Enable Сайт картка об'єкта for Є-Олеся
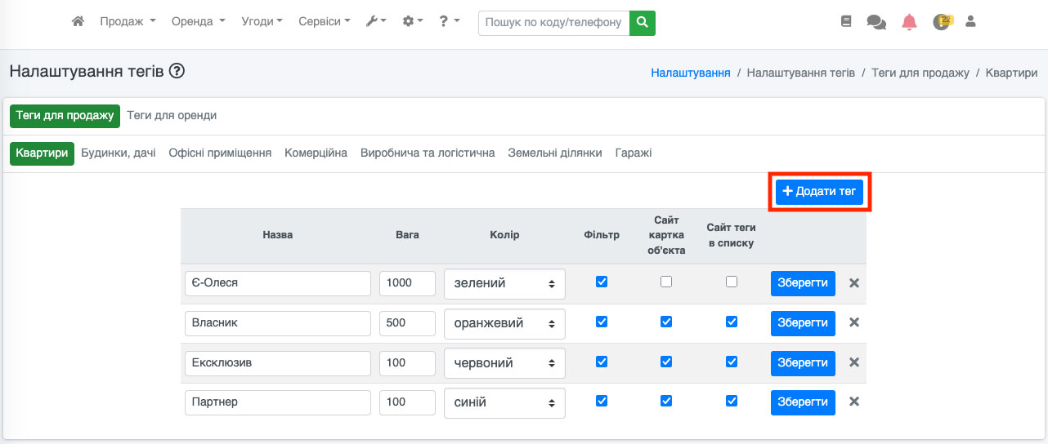The width and height of the screenshot is (1048, 444). click(x=666, y=282)
